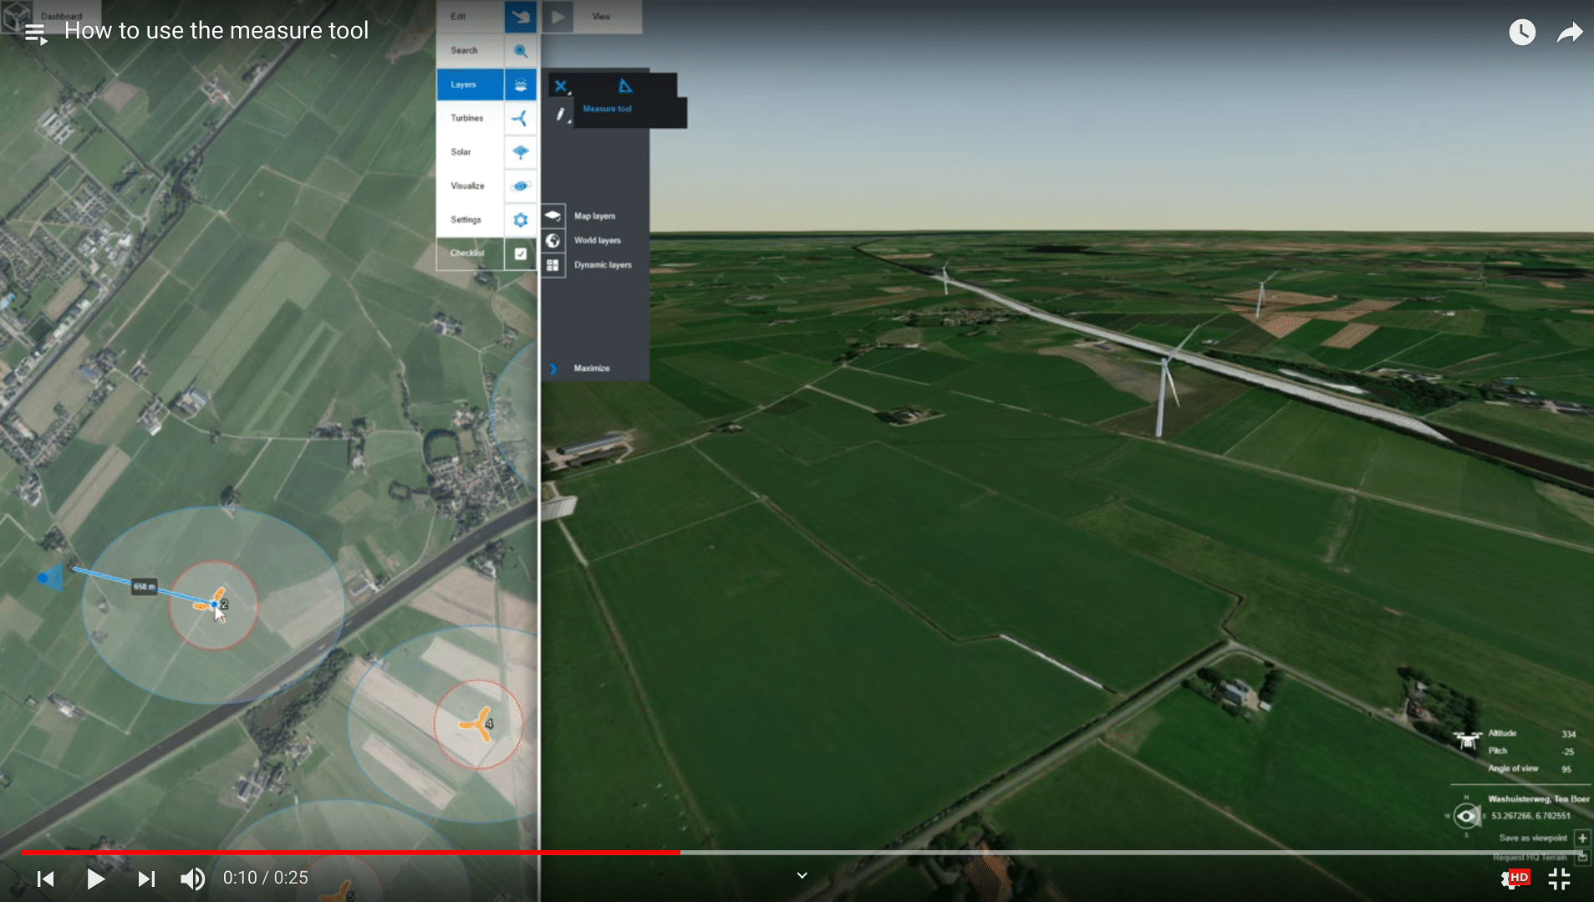Click the Dynamic layers grid icon
1594x902 pixels.
click(x=553, y=265)
